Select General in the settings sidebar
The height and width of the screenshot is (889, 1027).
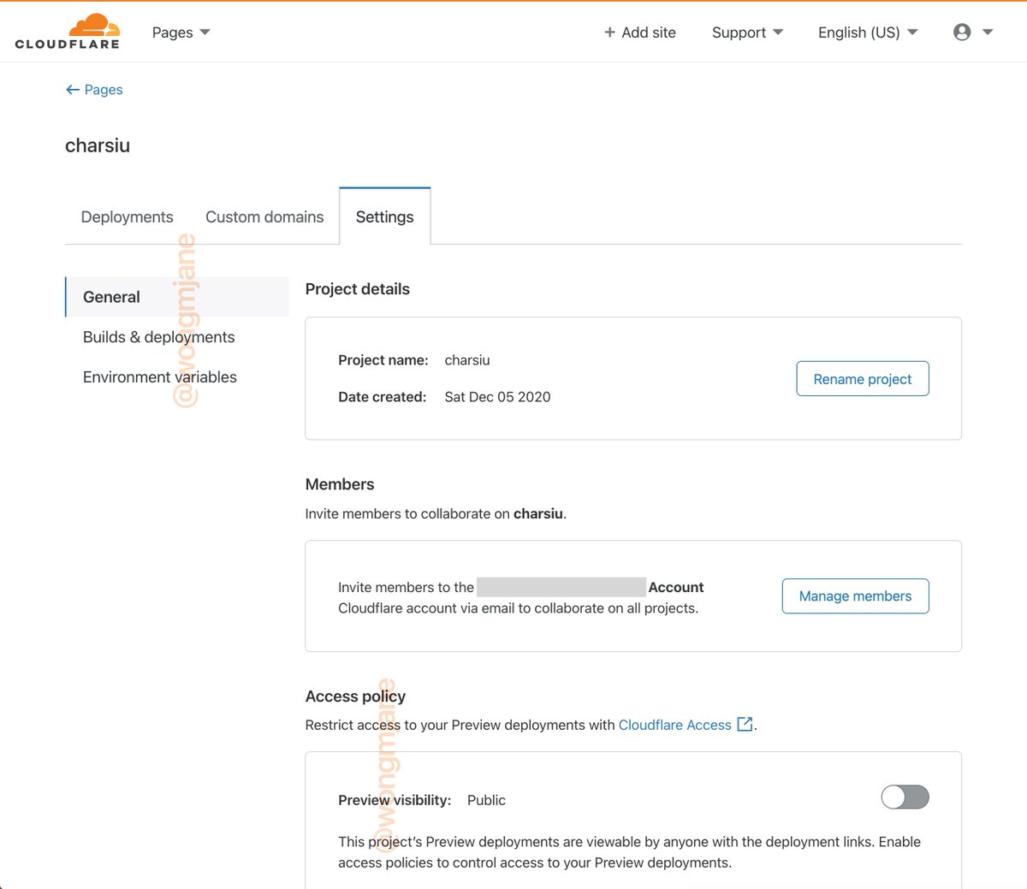click(177, 297)
